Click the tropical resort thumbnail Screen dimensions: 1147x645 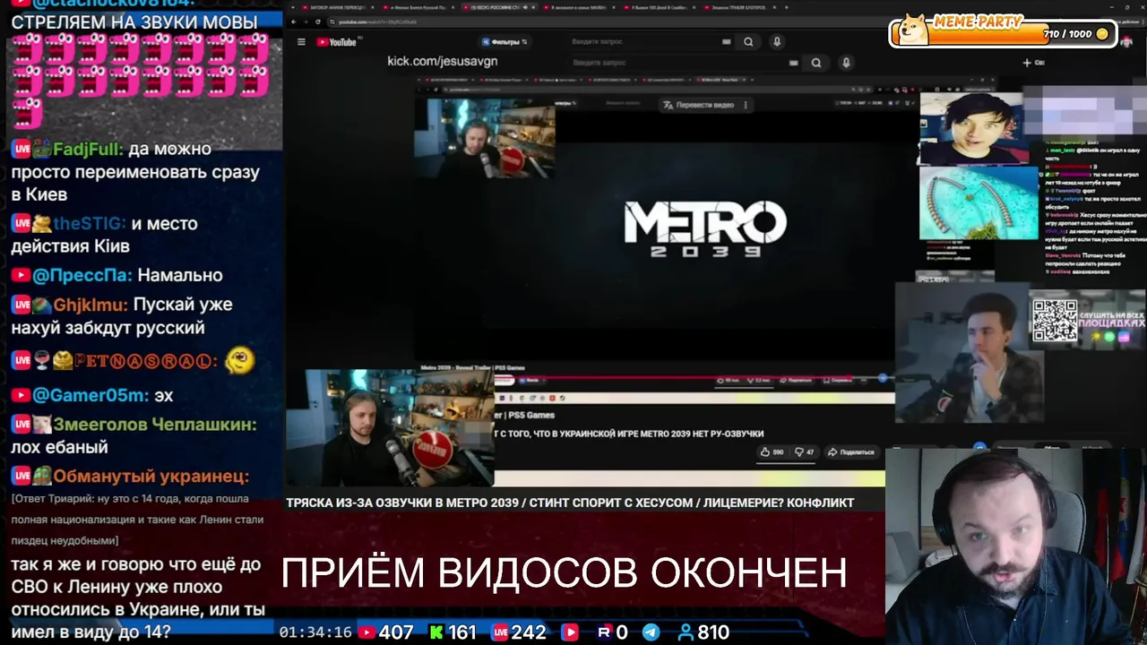click(x=978, y=203)
